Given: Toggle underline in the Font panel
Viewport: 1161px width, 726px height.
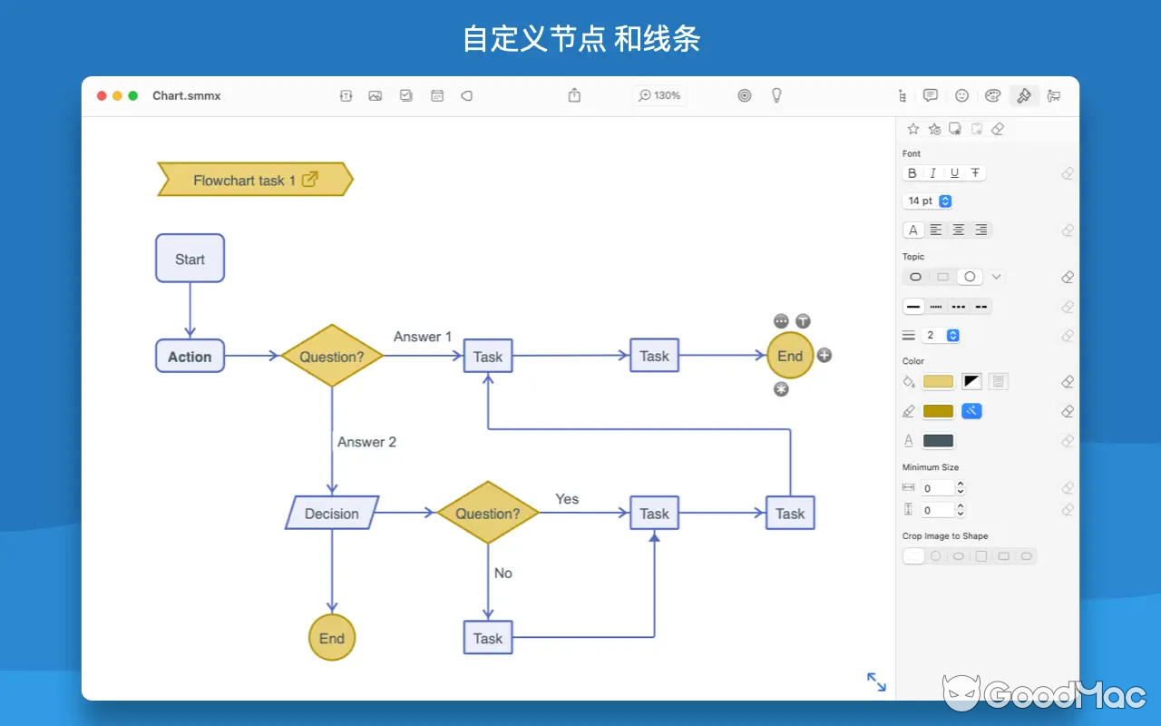Looking at the screenshot, I should (953, 172).
